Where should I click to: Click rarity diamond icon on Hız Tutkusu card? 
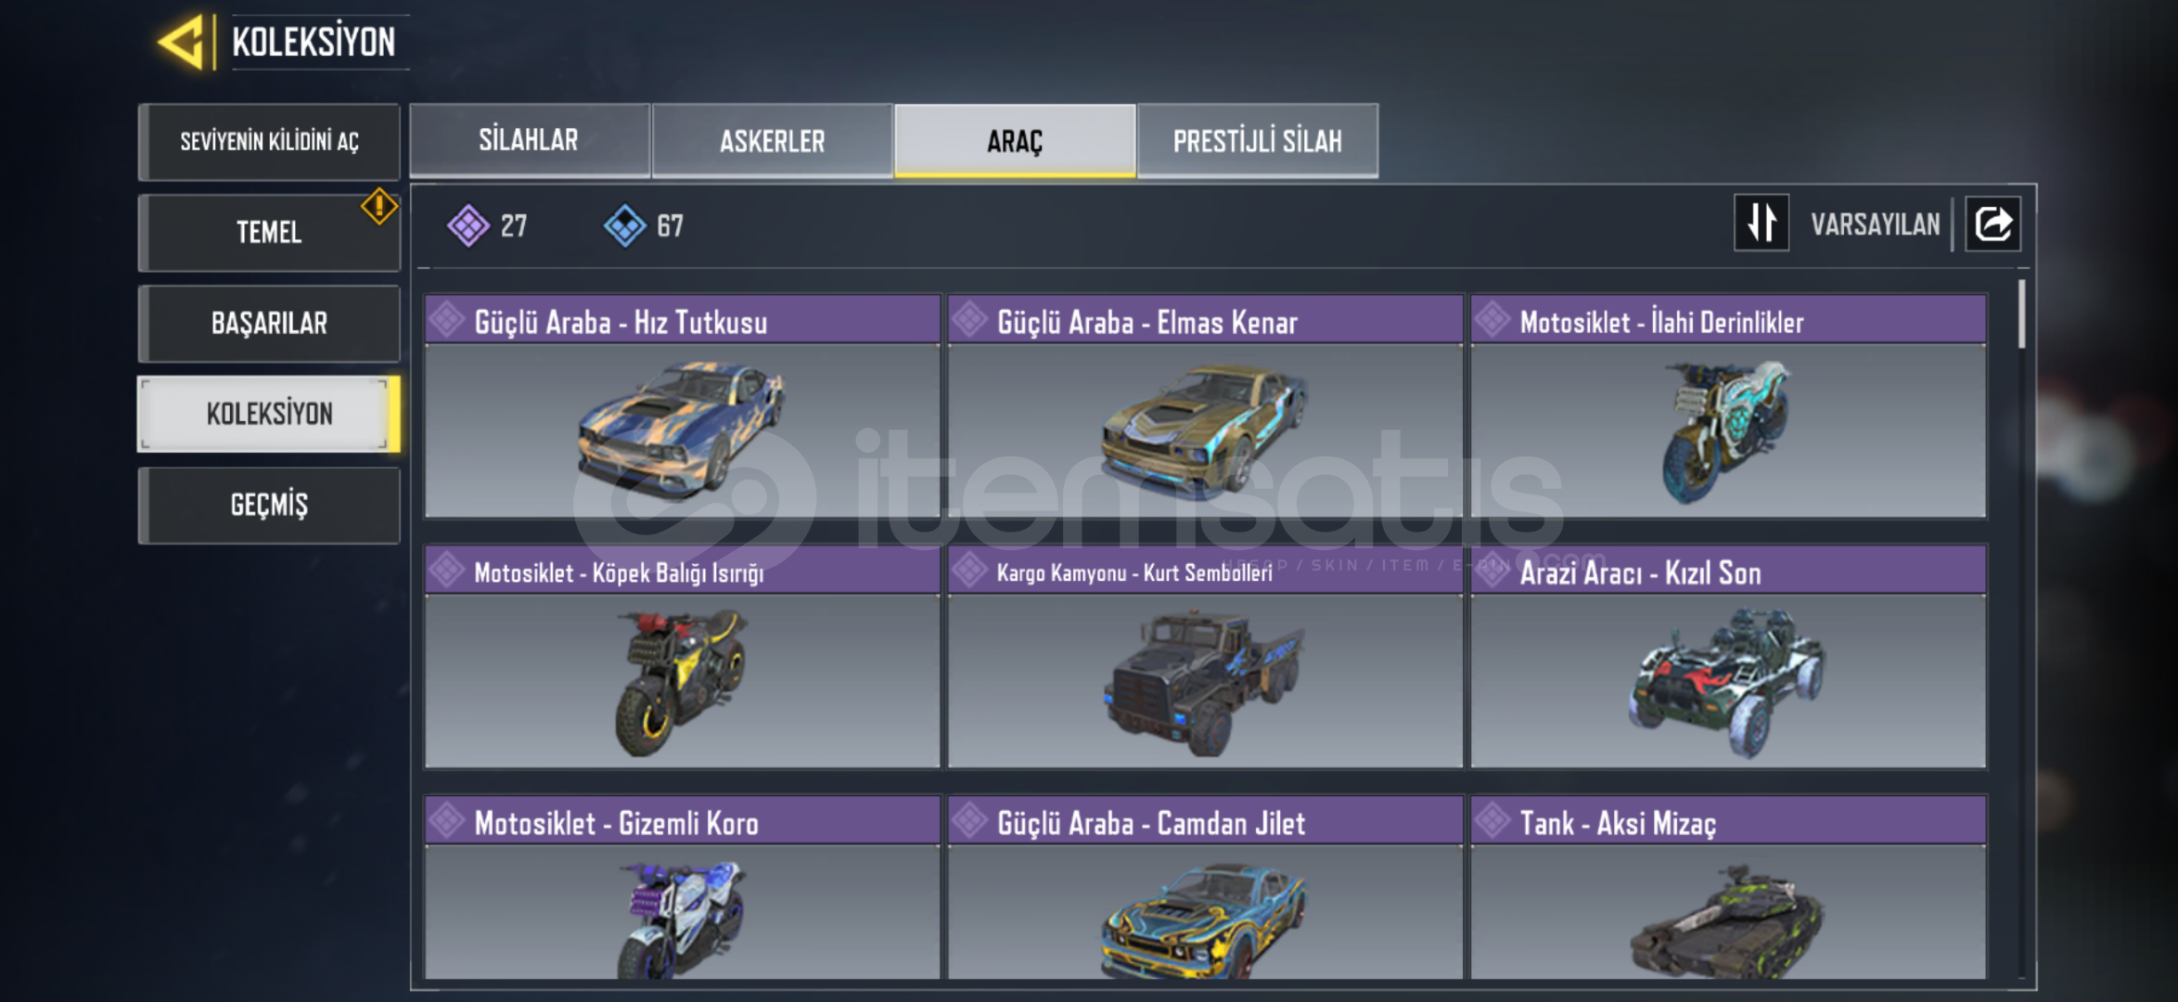tap(446, 320)
